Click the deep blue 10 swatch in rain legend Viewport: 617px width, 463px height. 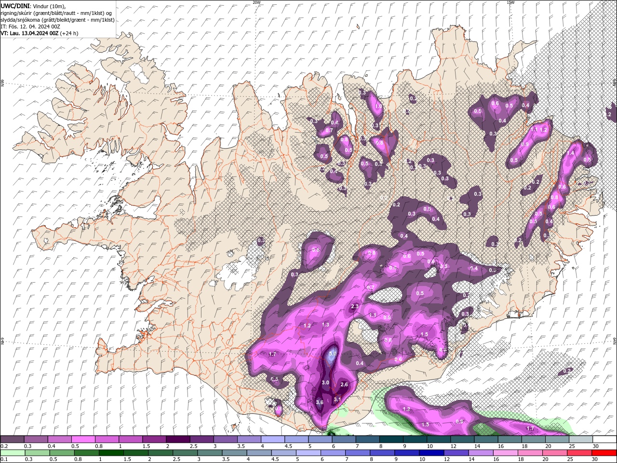(431, 452)
